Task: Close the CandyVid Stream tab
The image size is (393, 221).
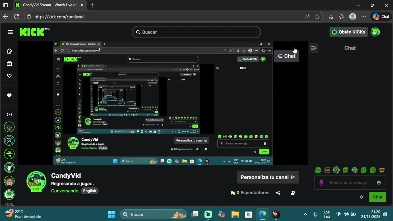Action: (x=82, y=5)
